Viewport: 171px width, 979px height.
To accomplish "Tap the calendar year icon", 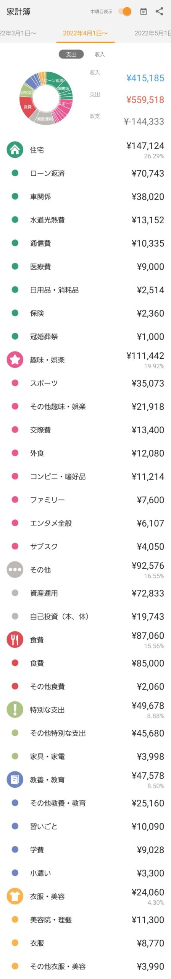I will [x=144, y=11].
